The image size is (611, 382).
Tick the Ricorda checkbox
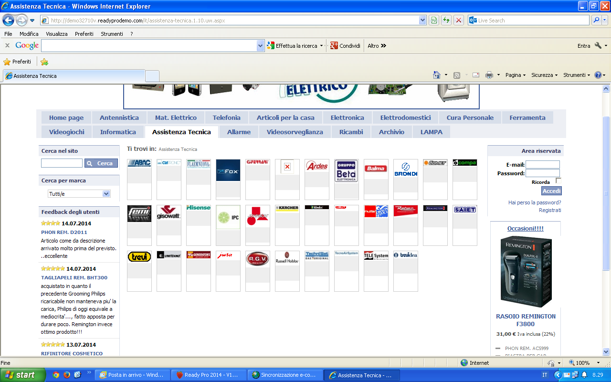(558, 181)
